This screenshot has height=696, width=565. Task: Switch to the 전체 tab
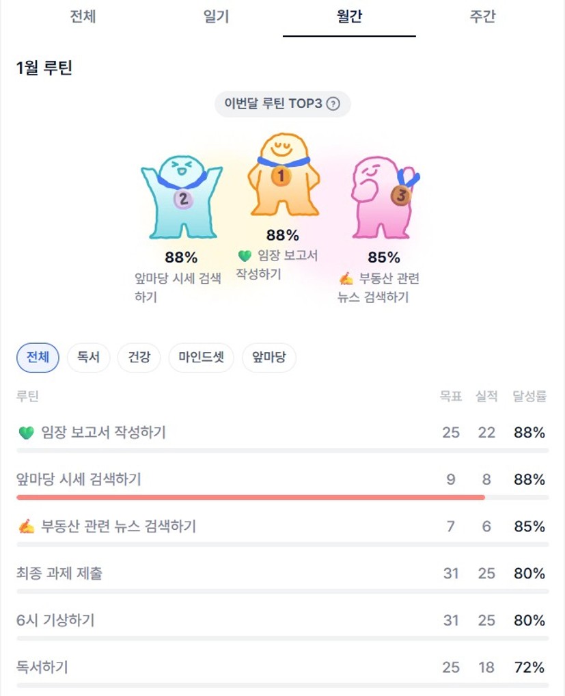(x=83, y=17)
